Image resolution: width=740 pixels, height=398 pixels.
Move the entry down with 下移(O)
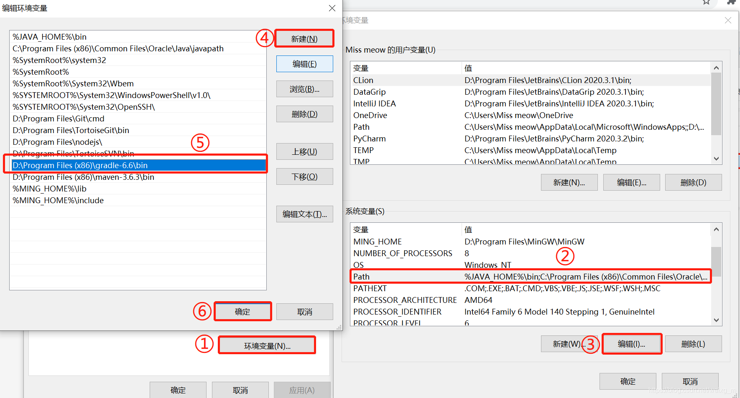(x=304, y=176)
